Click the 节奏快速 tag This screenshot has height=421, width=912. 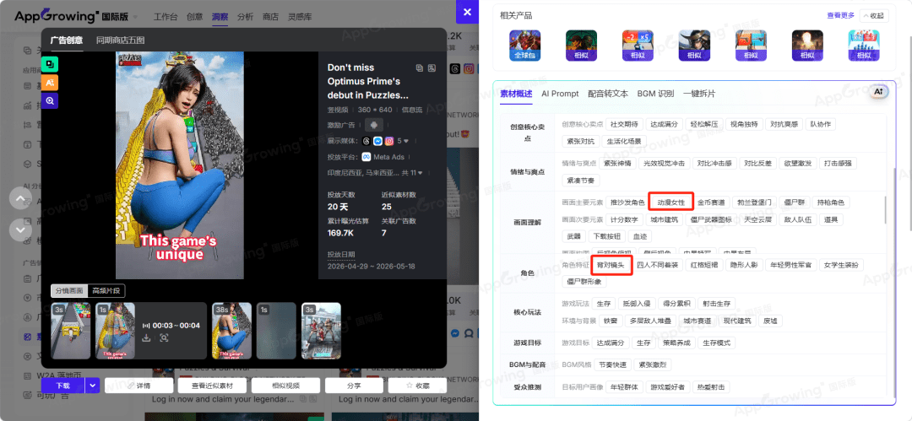point(612,364)
